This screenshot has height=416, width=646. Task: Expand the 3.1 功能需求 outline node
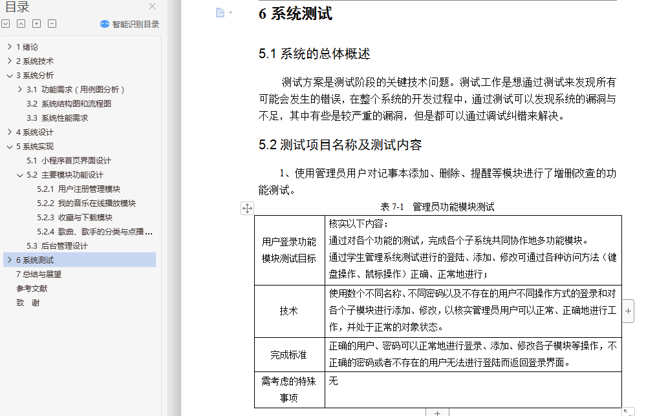point(20,89)
